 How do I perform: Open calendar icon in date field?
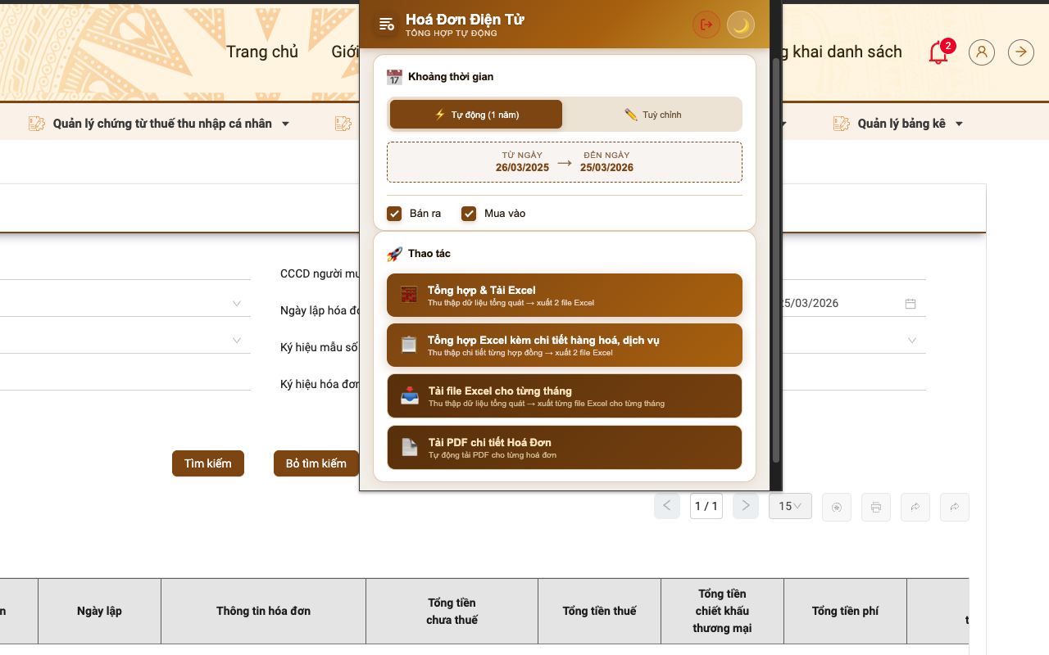point(910,304)
